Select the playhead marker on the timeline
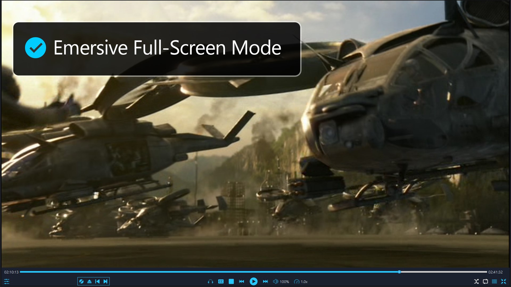Screen dimensions: 511x287 (399, 272)
